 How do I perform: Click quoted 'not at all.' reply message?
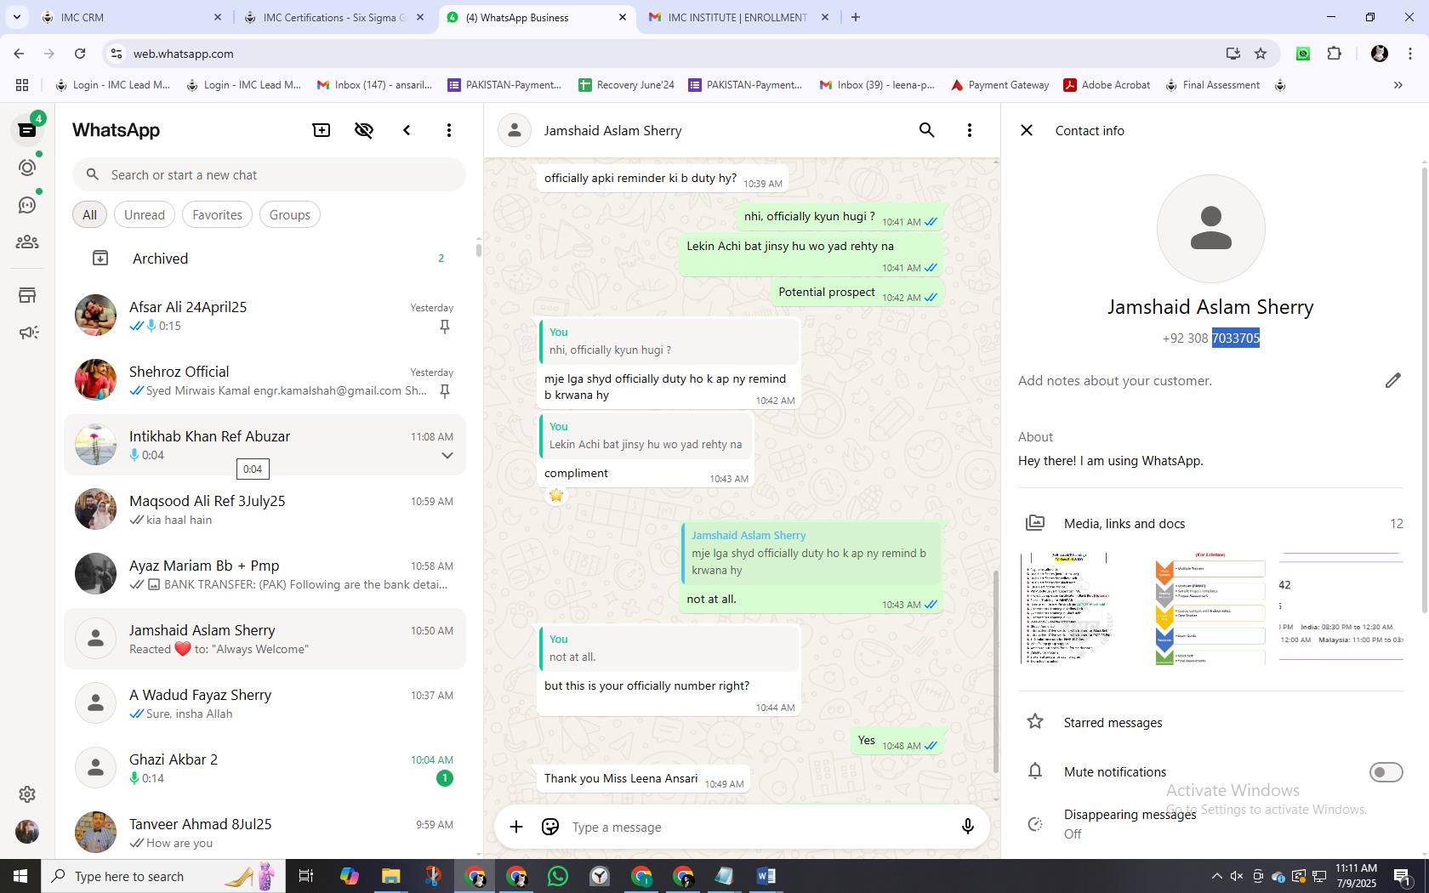[x=669, y=648]
